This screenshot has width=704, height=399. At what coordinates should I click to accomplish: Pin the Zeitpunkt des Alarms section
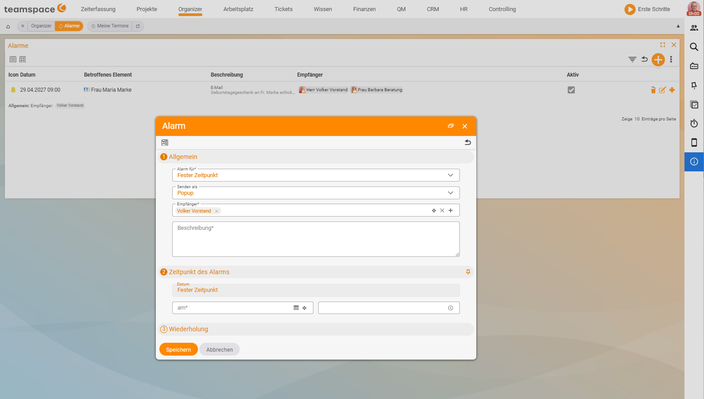468,272
